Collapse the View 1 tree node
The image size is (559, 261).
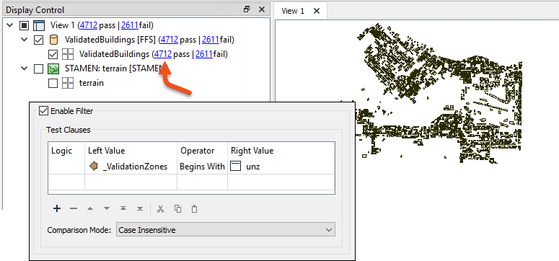pos(10,25)
